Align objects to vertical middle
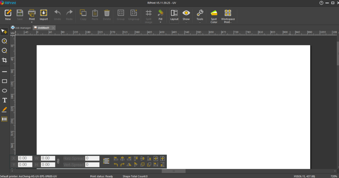 142,158
